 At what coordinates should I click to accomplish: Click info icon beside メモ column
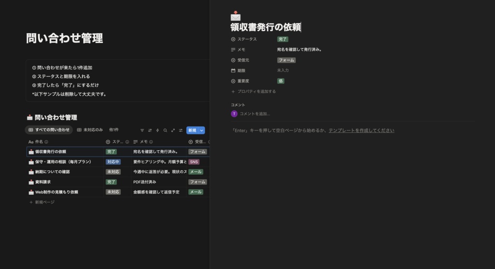(151, 142)
